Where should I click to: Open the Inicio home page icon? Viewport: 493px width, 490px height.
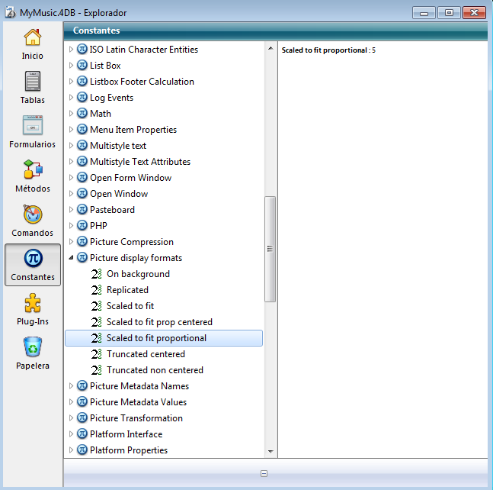coord(32,38)
